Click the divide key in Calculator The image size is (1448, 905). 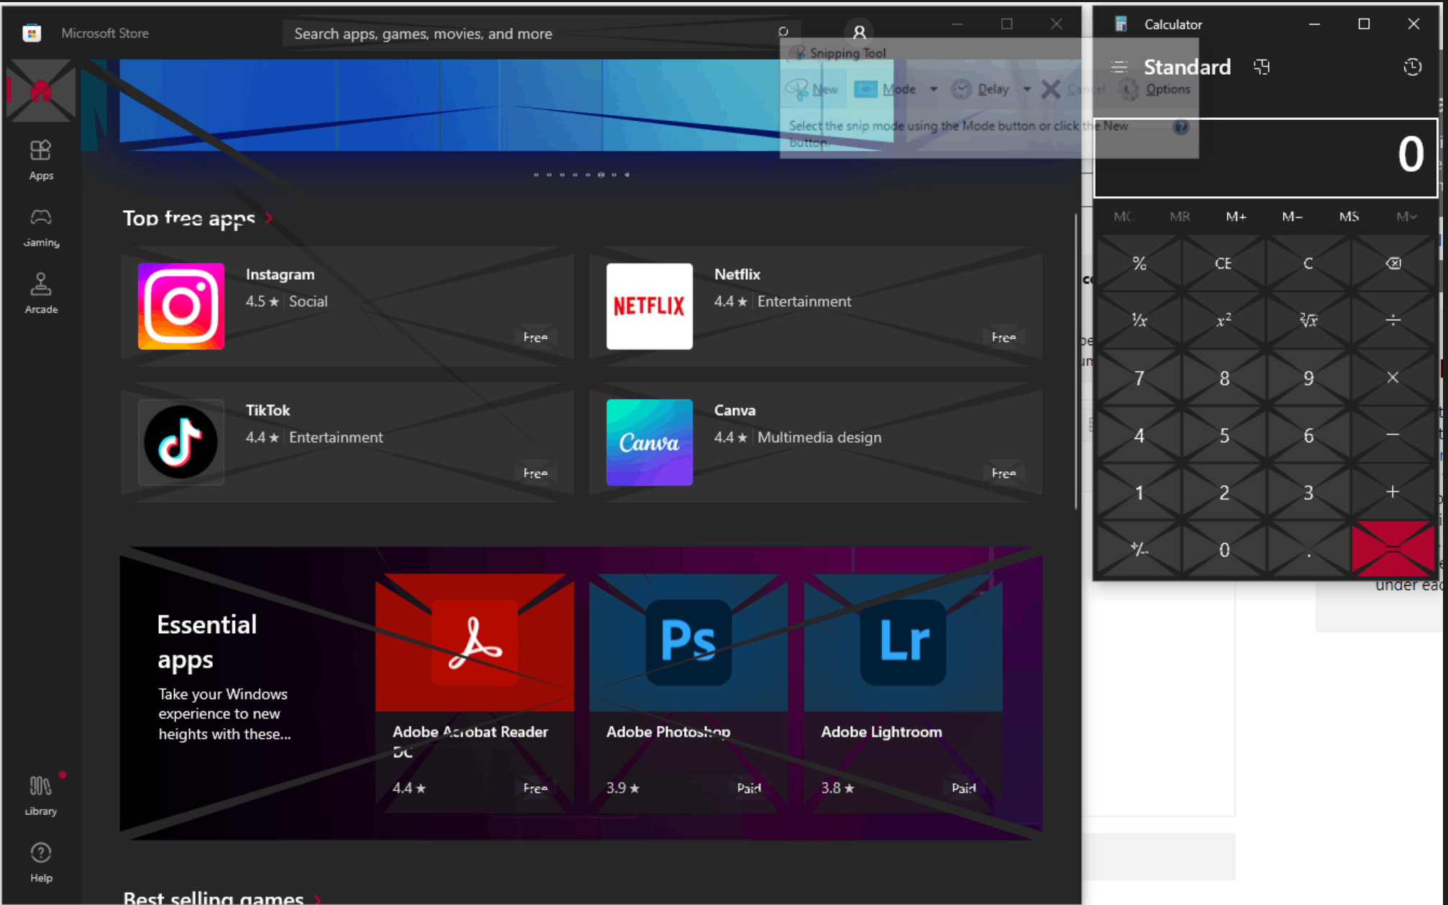pyautogui.click(x=1393, y=320)
